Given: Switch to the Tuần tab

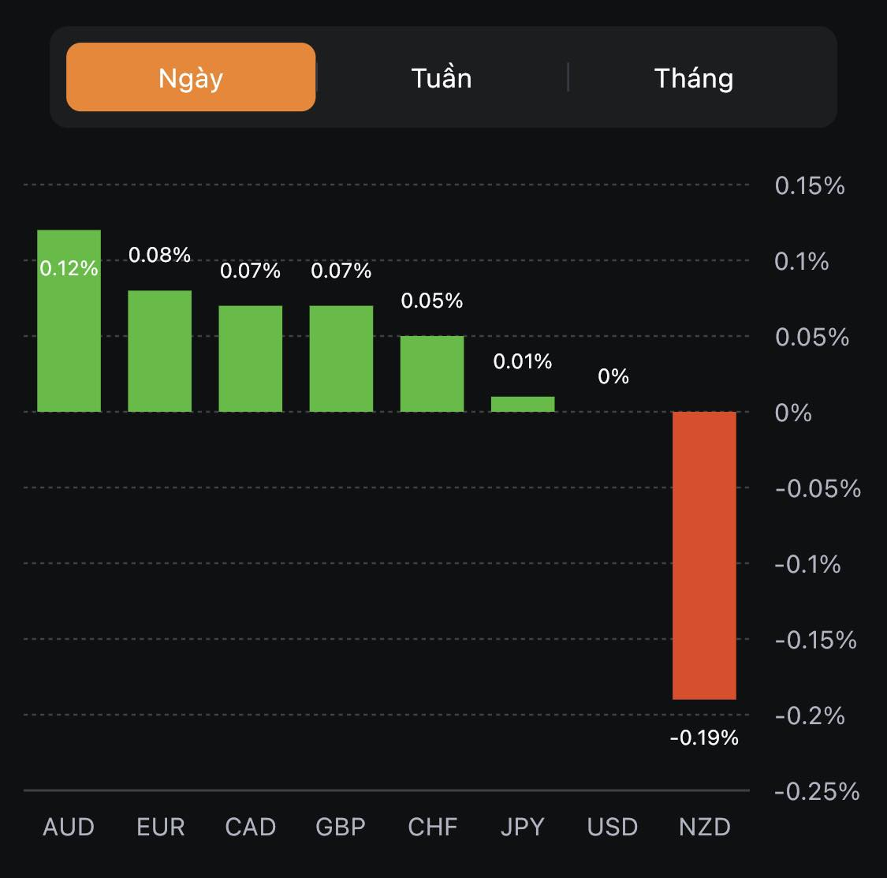Looking at the screenshot, I should point(442,77).
